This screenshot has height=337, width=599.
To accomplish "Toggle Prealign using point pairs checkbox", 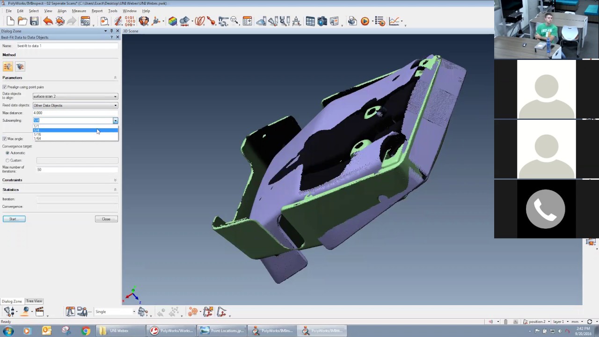I will point(4,87).
